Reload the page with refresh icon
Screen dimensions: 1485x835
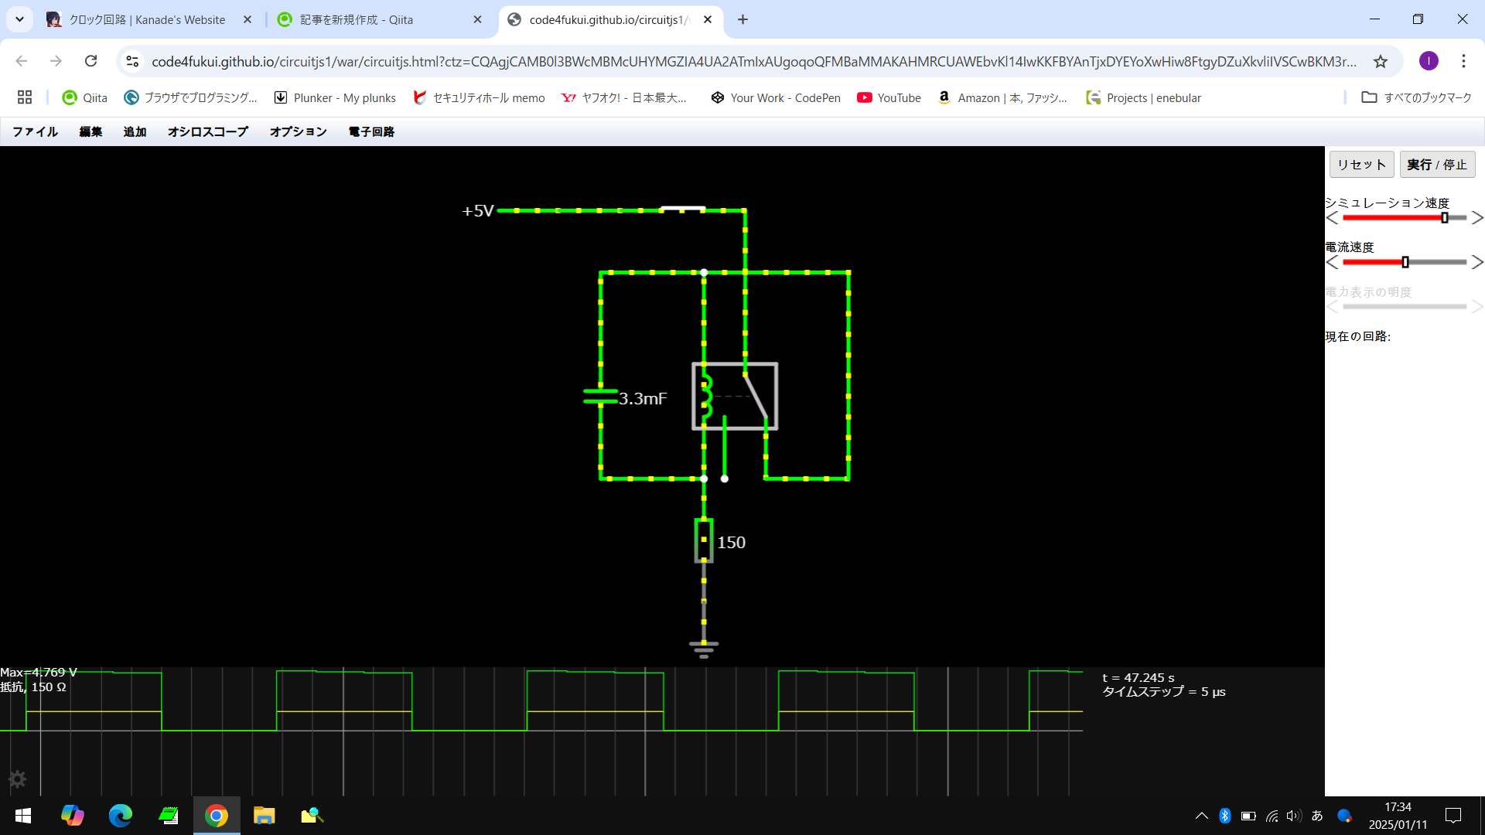[90, 61]
